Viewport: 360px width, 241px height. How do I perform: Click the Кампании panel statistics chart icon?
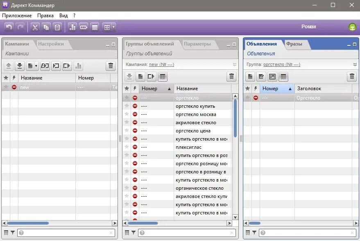[78, 66]
